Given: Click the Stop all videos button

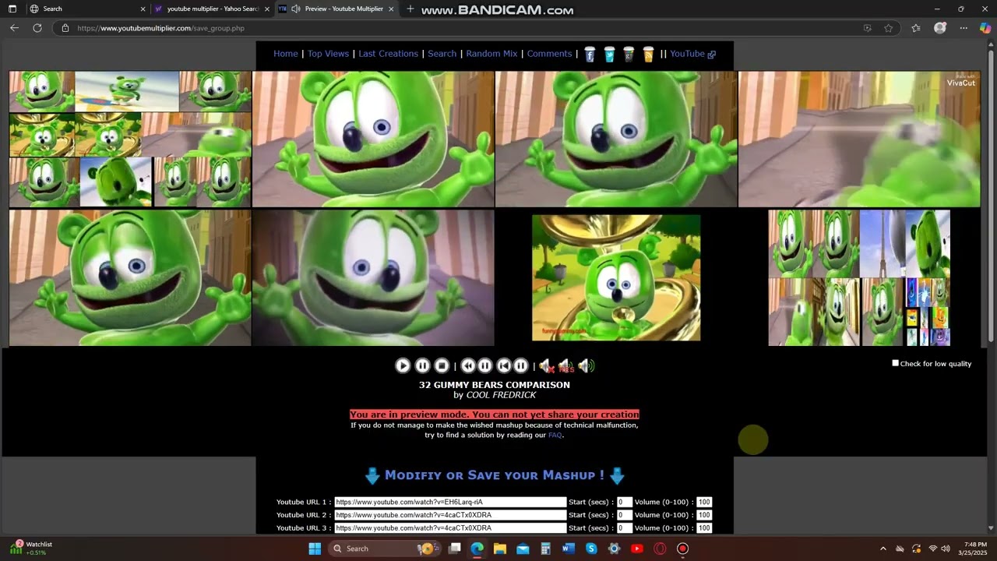Looking at the screenshot, I should click(442, 365).
